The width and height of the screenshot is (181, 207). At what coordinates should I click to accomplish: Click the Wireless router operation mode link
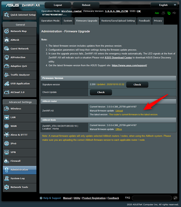click(72, 11)
